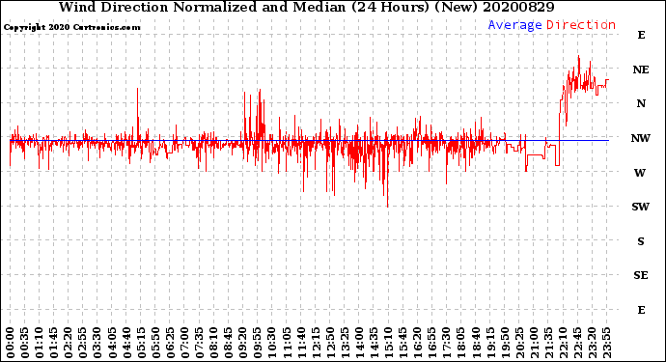Click the 19:15 time label
The width and height of the screenshot is (666, 362).
point(490,343)
